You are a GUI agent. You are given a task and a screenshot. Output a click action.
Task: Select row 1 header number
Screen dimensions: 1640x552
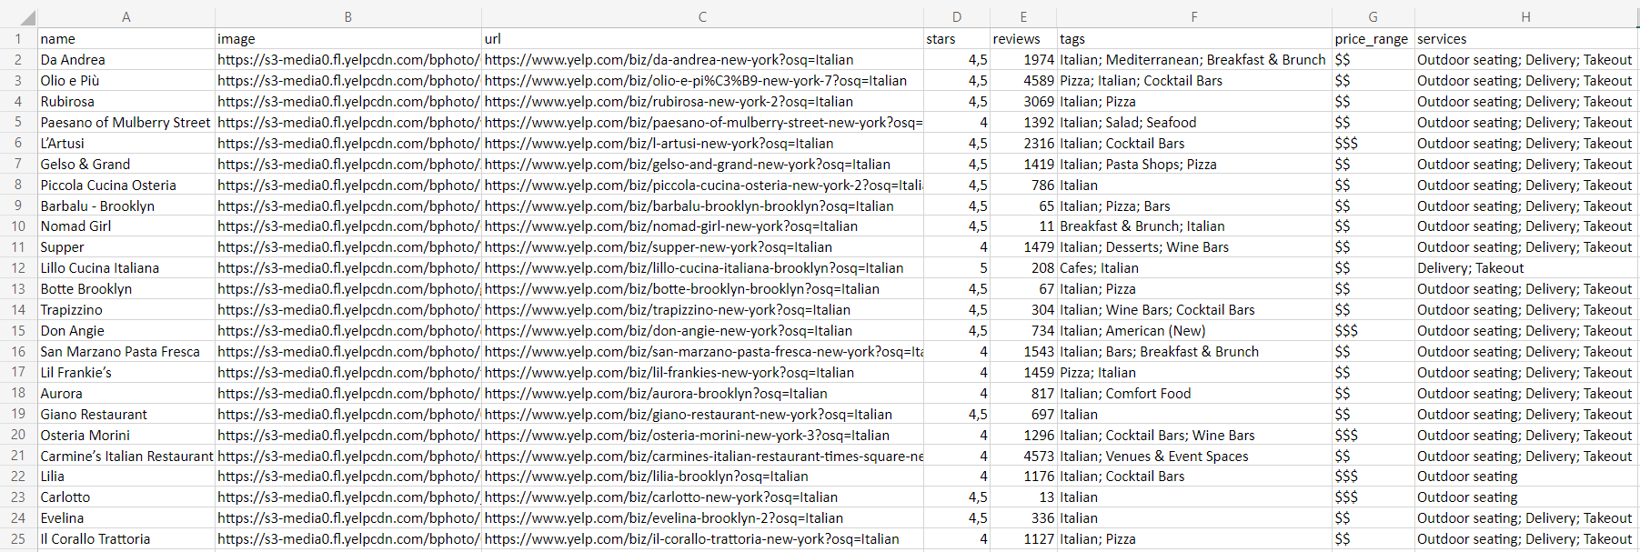tap(18, 38)
